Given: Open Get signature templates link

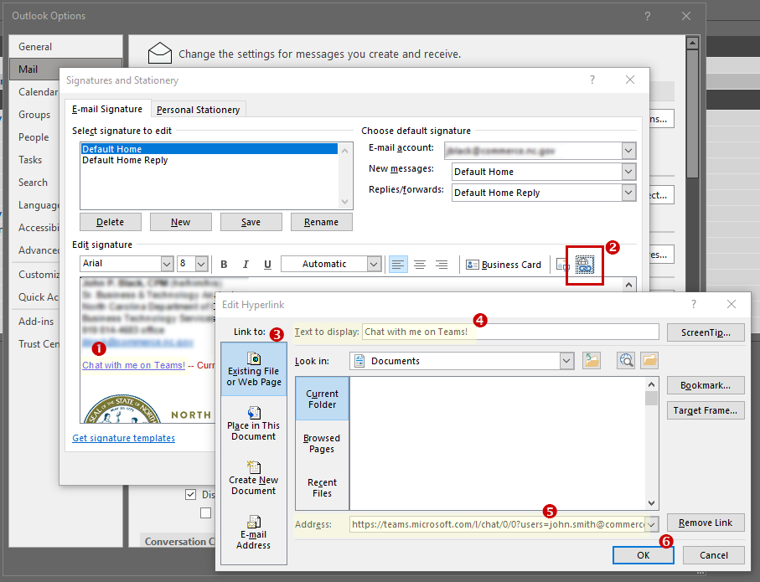Looking at the screenshot, I should pos(122,437).
